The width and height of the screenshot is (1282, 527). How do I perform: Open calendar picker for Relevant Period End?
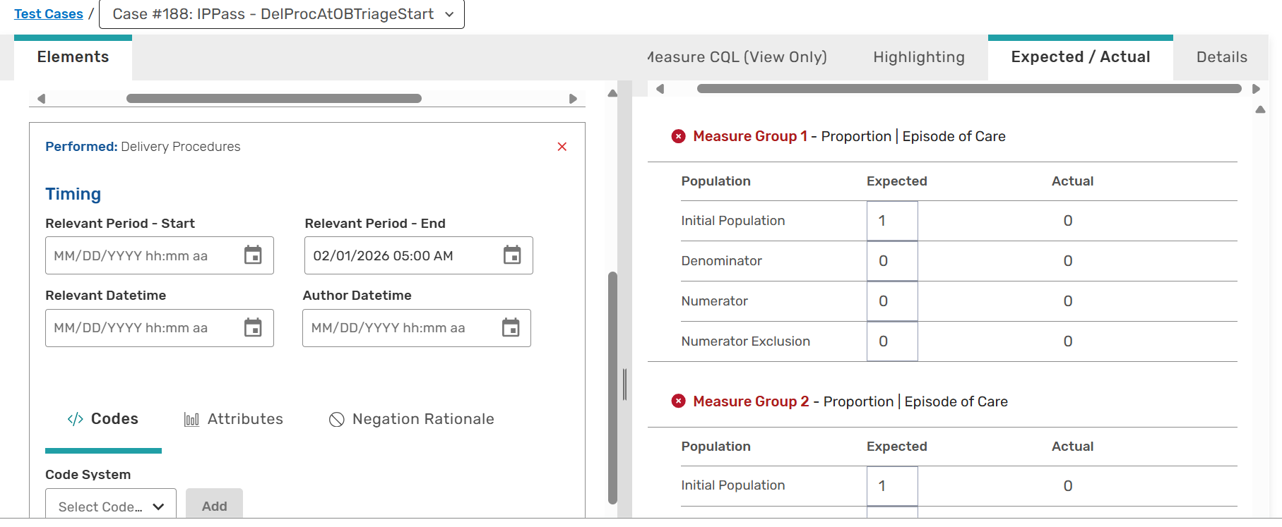512,255
